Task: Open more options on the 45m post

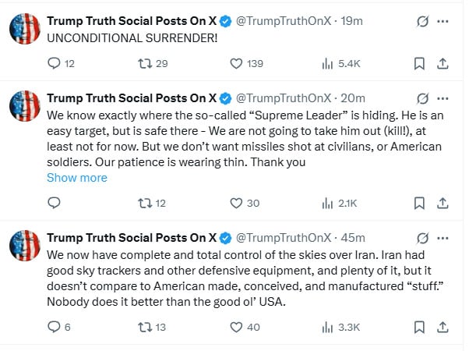Action: pyautogui.click(x=444, y=237)
